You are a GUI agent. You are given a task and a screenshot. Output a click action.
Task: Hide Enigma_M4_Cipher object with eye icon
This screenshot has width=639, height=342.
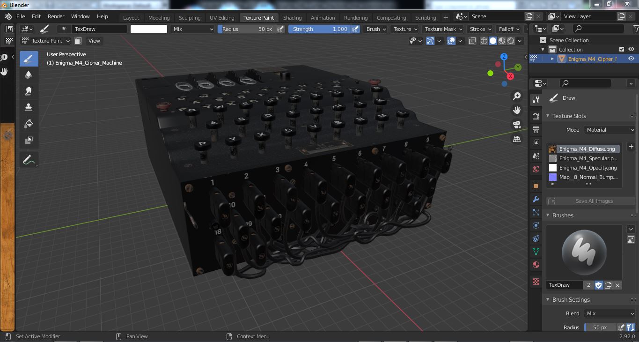(631, 59)
